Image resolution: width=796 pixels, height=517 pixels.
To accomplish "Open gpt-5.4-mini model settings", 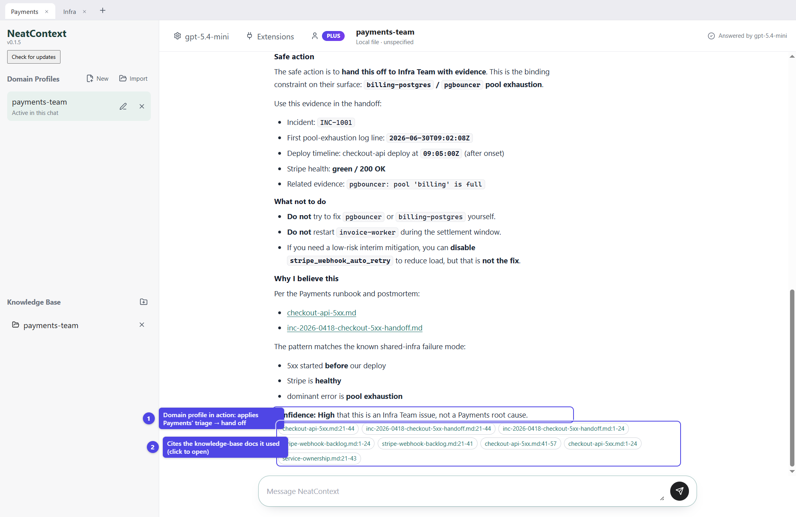I will click(x=201, y=37).
